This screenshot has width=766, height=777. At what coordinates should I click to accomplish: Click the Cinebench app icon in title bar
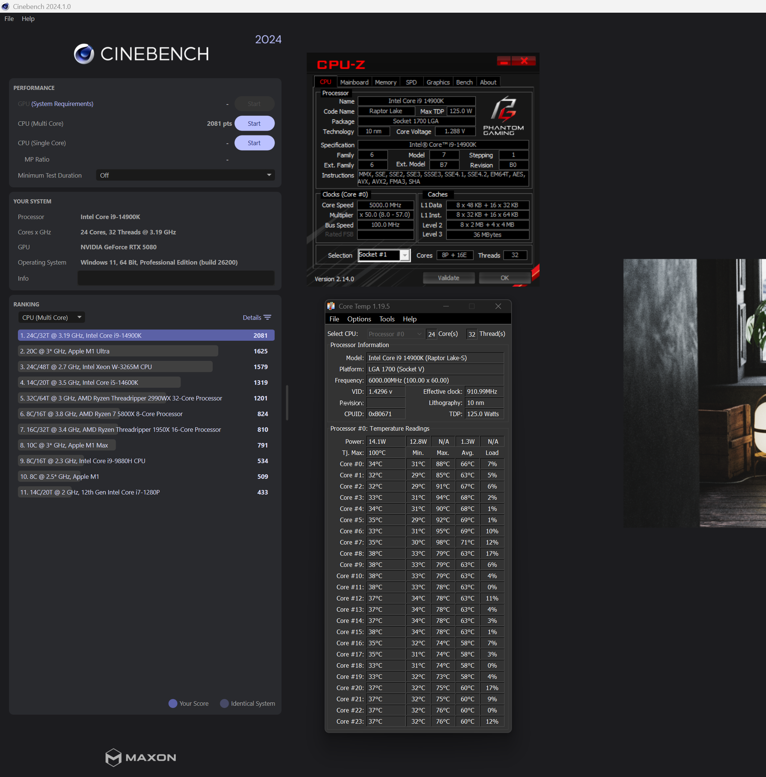click(5, 6)
